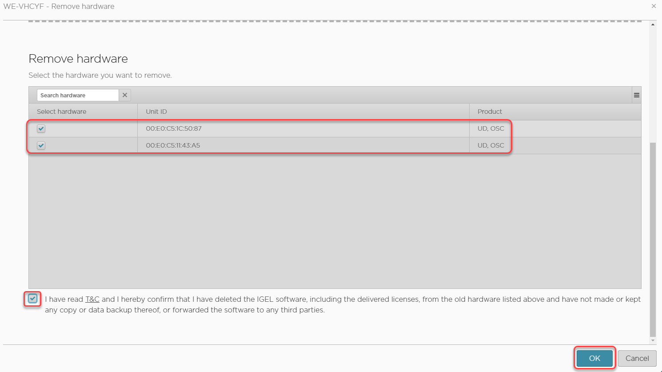Sort by Unit ID column header

(156, 112)
